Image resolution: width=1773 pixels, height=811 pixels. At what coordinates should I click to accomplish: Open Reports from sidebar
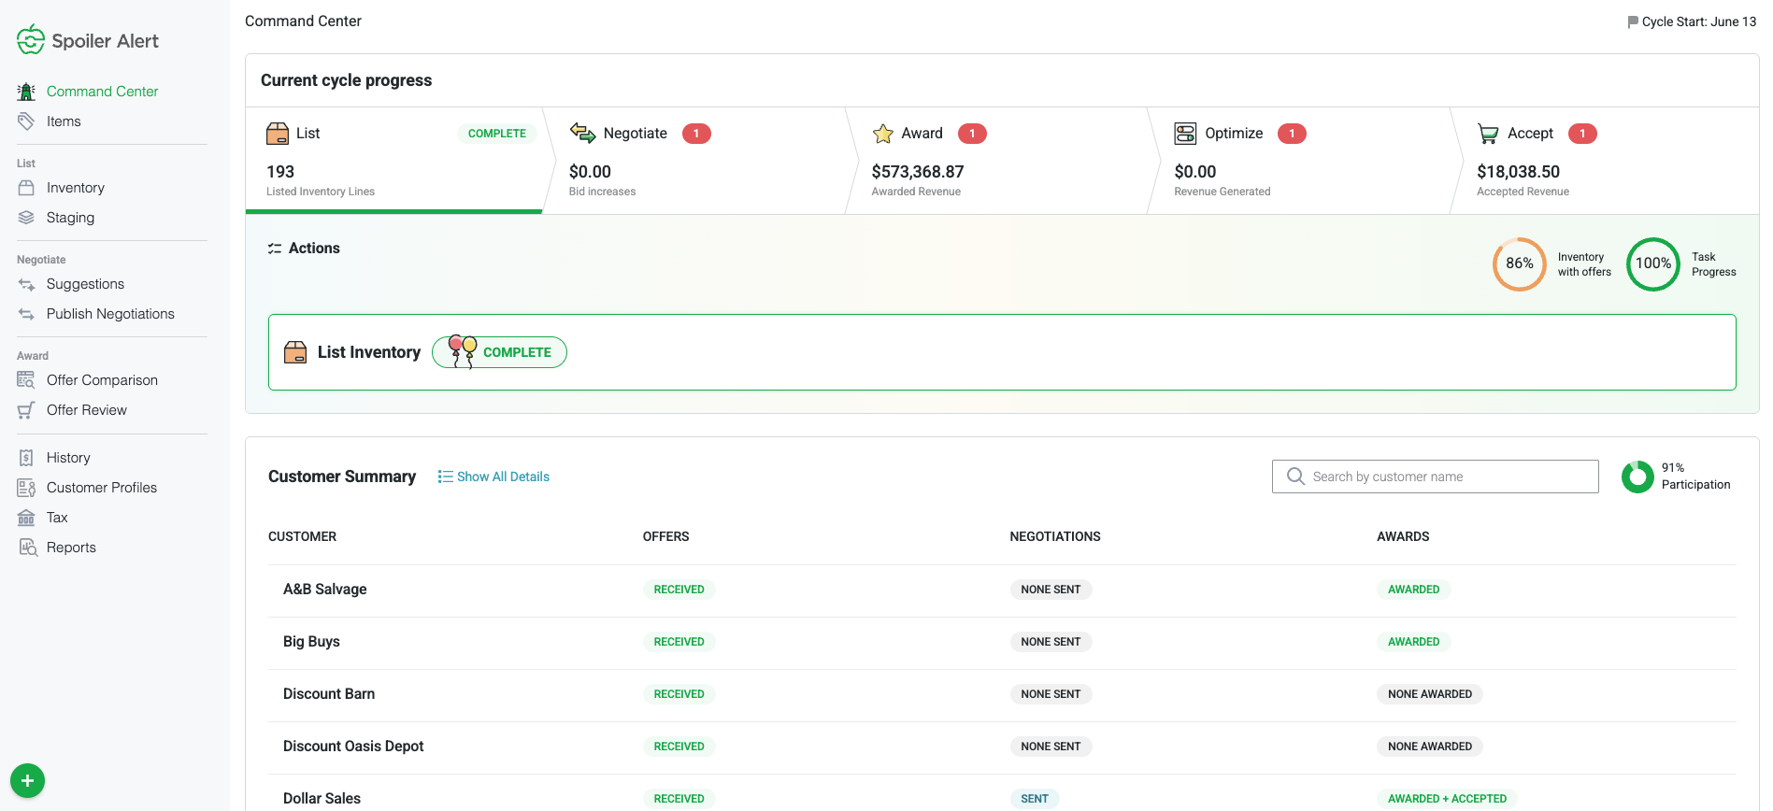pos(71,548)
